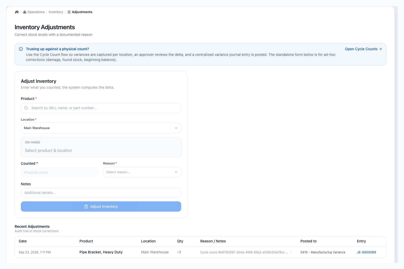Image resolution: width=404 pixels, height=269 pixels.
Task: Open the Cycle Counts link
Action: pos(363,49)
